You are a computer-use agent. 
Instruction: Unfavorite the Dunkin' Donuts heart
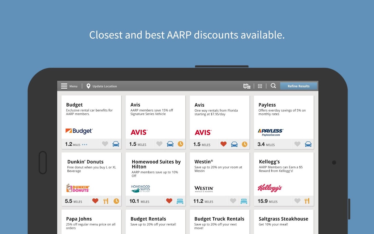(95, 201)
